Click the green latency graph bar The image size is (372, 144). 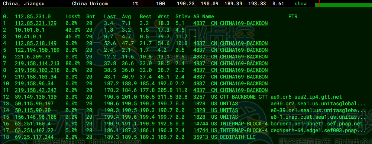coord(343,5)
